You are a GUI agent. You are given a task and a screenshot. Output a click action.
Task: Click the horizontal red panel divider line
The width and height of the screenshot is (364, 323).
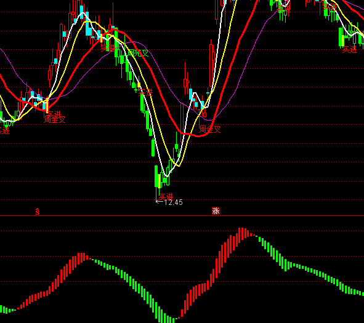coord(182,216)
